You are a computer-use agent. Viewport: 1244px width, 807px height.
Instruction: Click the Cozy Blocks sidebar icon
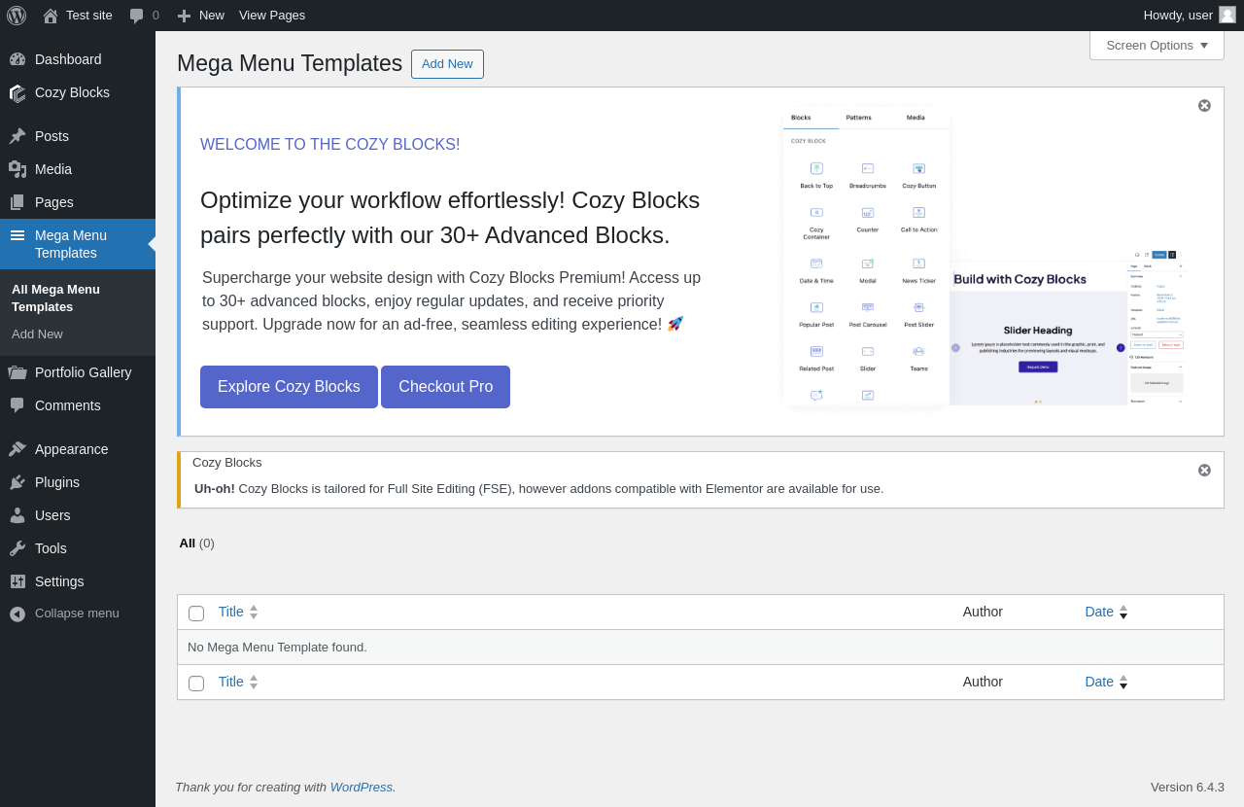click(17, 92)
